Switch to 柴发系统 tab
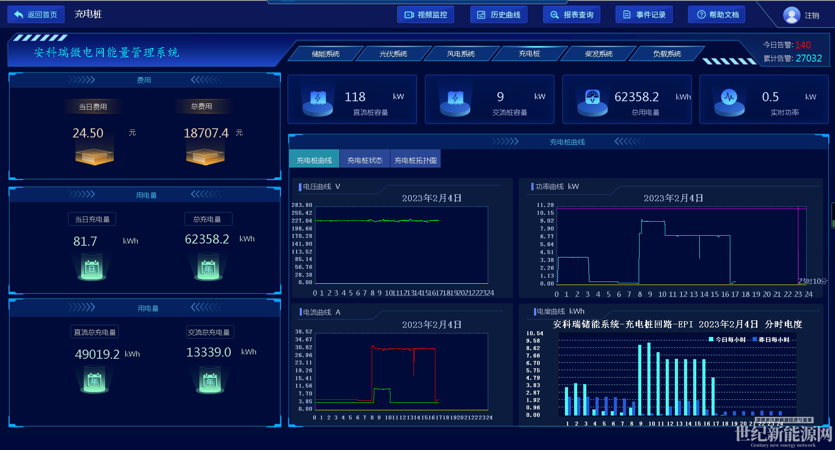 tap(599, 54)
